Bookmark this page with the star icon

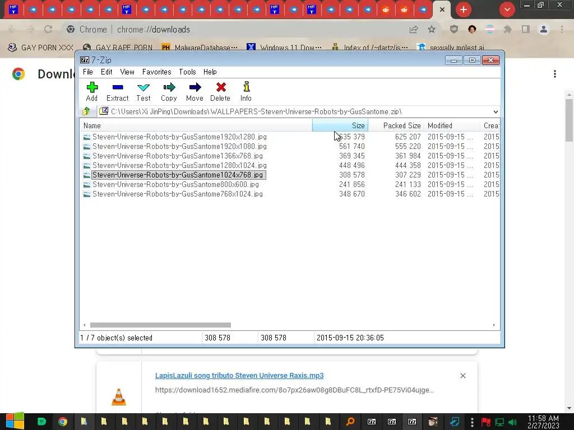click(x=432, y=29)
